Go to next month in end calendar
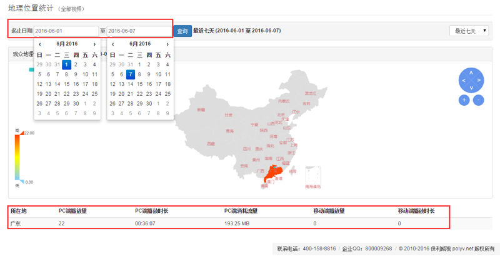500x261 pixels. (x=167, y=44)
